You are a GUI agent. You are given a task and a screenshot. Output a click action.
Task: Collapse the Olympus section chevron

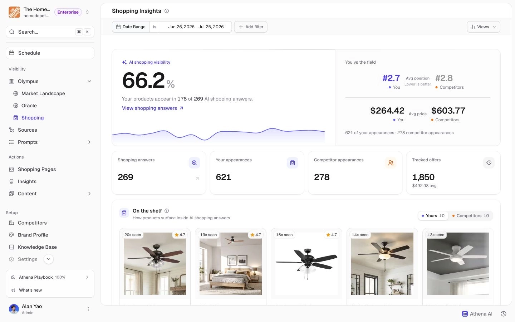tap(89, 81)
